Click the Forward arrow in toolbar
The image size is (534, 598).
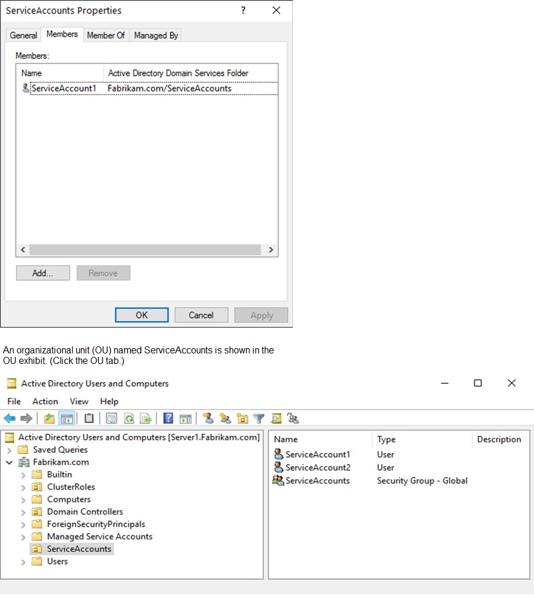click(26, 419)
